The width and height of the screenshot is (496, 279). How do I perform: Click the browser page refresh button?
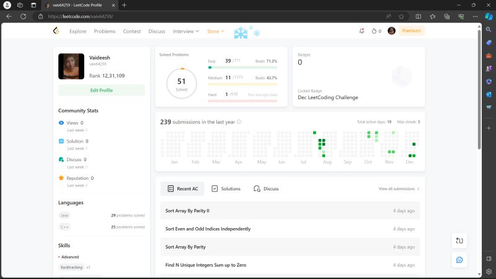pyautogui.click(x=24, y=16)
